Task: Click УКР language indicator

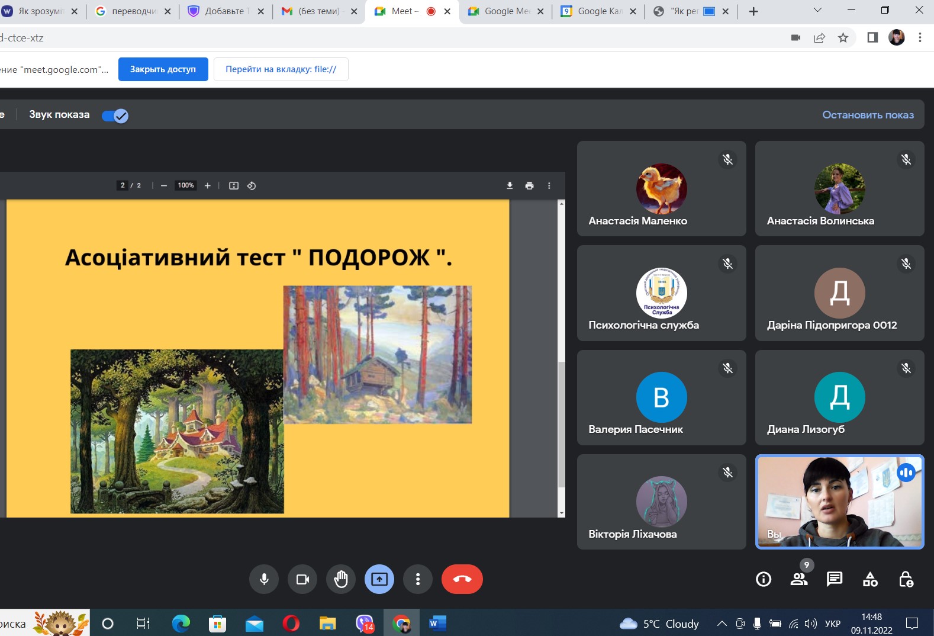Action: click(833, 624)
